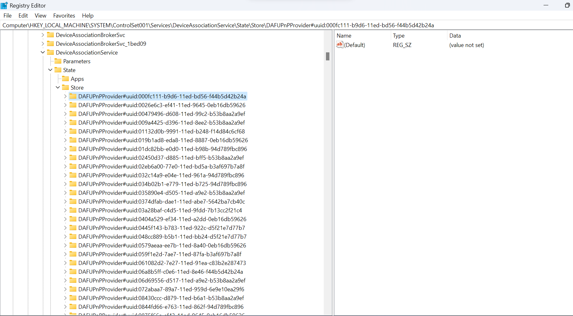
Task: Expand the uuid:0026e6c3-ef41 key chevron
Action: 65,105
